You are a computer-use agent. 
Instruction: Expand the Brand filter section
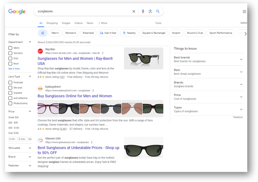pos(30,157)
